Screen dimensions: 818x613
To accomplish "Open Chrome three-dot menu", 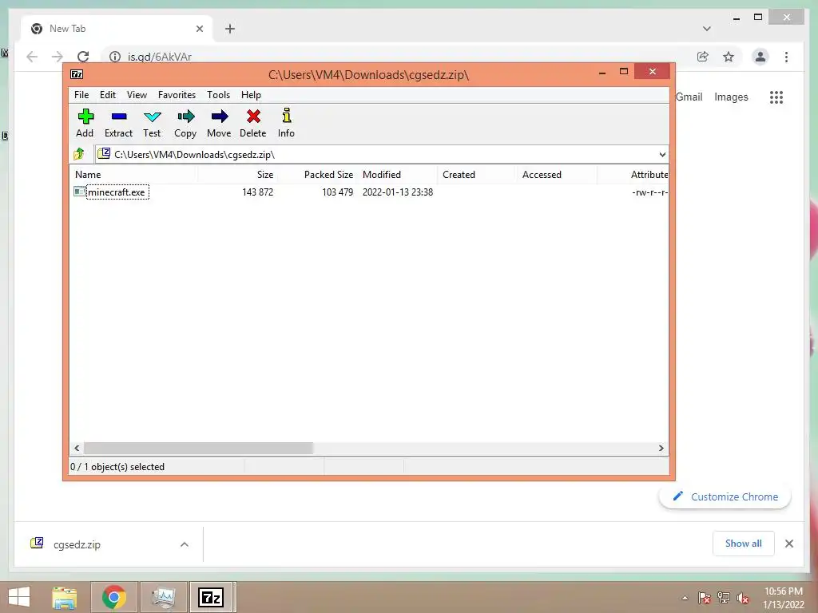I will 786,57.
